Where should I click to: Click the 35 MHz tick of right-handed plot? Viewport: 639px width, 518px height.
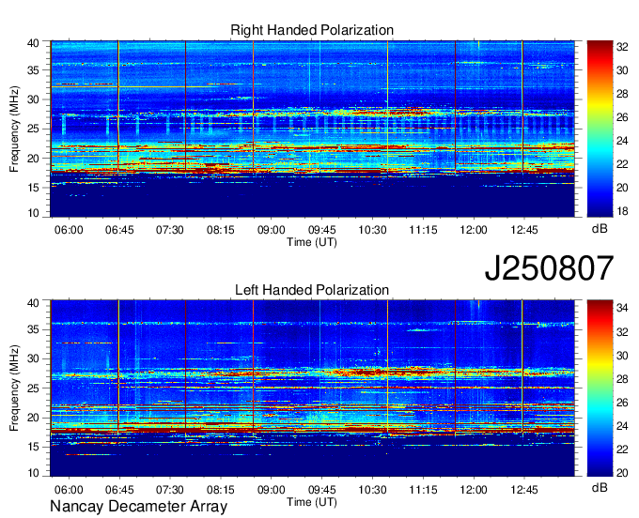pos(33,70)
